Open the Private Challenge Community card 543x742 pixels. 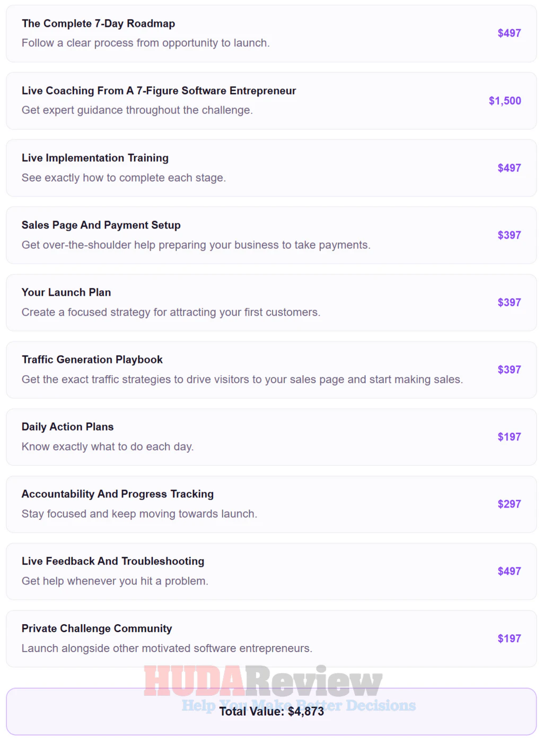pyautogui.click(x=271, y=639)
